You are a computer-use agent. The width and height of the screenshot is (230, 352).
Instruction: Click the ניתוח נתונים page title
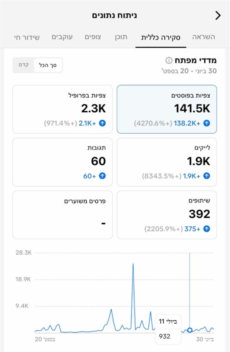(x=114, y=16)
